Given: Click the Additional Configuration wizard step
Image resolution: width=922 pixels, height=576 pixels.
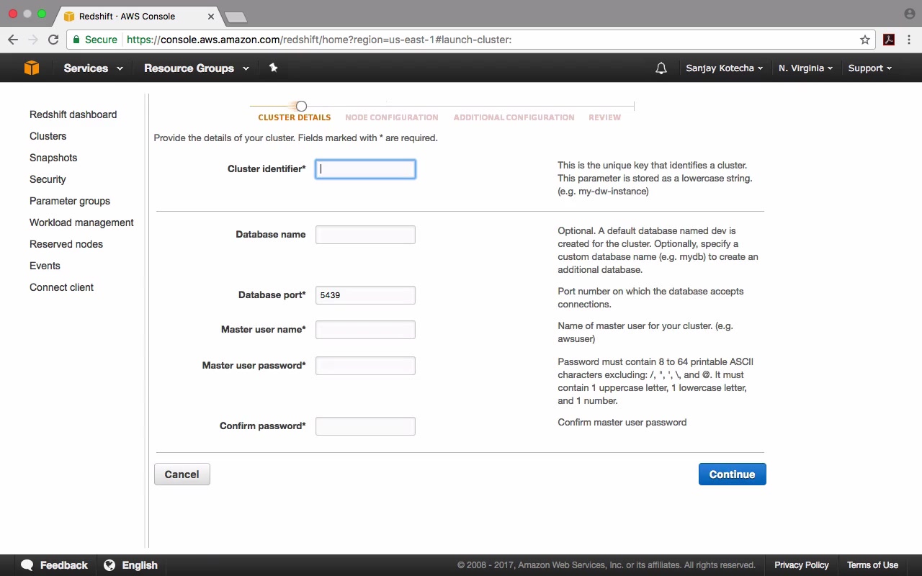Looking at the screenshot, I should (514, 117).
